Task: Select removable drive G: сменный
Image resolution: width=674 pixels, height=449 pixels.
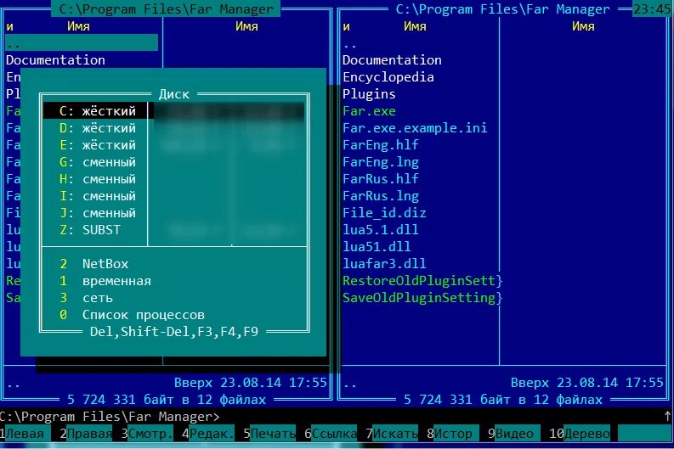Action: coord(174,162)
